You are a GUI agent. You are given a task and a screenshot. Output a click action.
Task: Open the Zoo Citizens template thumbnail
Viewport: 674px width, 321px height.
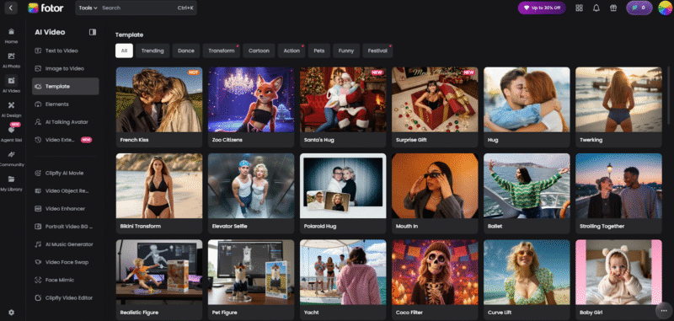pos(251,99)
